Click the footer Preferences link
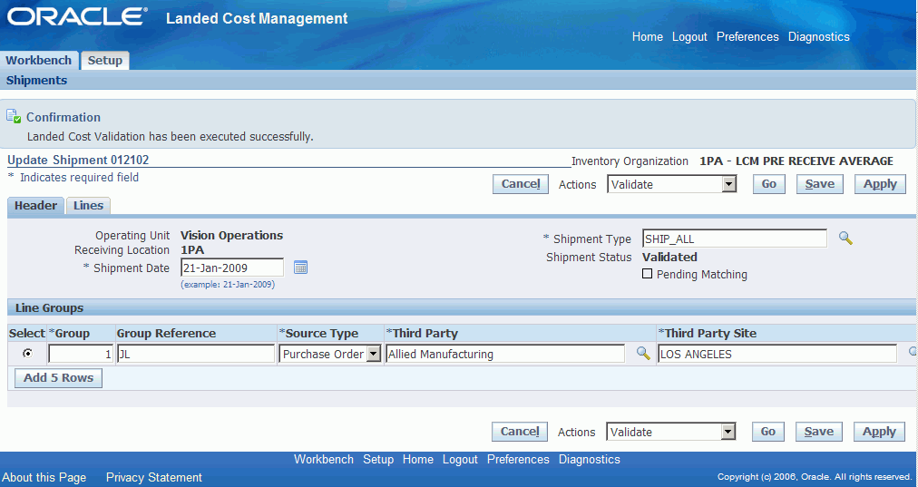Image resolution: width=918 pixels, height=487 pixels. point(518,460)
